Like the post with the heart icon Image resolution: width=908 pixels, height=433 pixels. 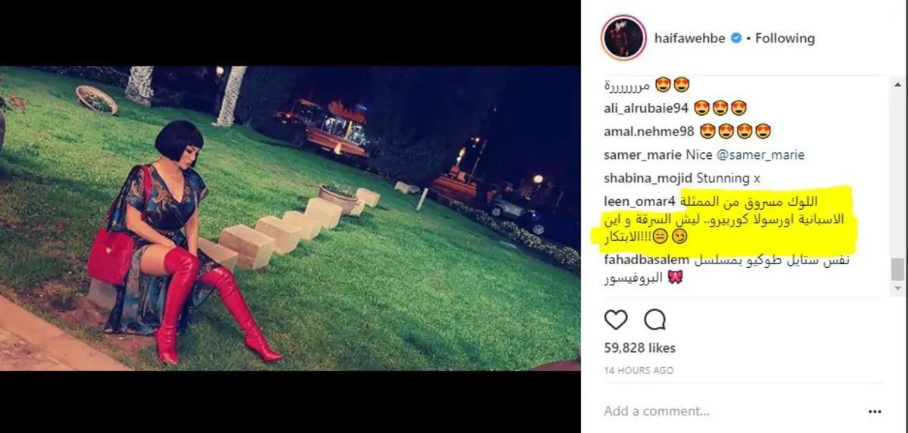(x=616, y=320)
